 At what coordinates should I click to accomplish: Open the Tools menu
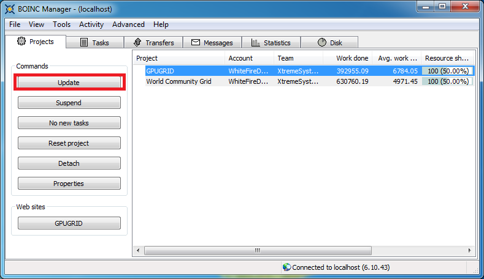click(61, 24)
